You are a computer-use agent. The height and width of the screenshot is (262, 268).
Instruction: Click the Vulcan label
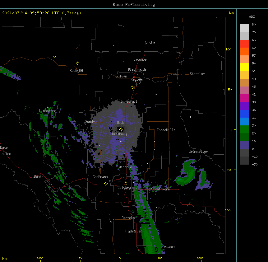click(x=169, y=246)
